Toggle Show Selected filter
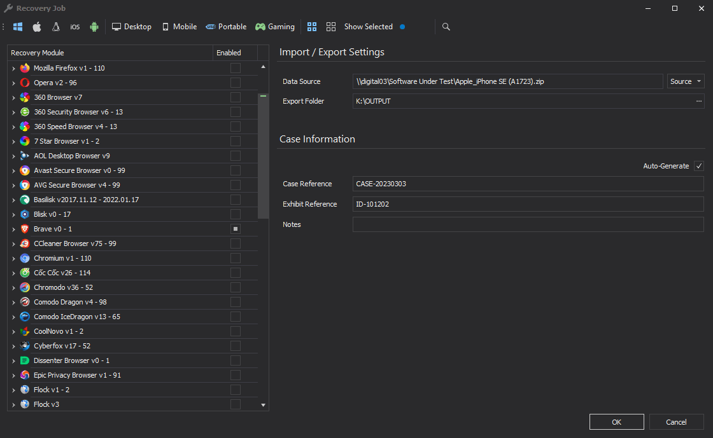 click(375, 27)
